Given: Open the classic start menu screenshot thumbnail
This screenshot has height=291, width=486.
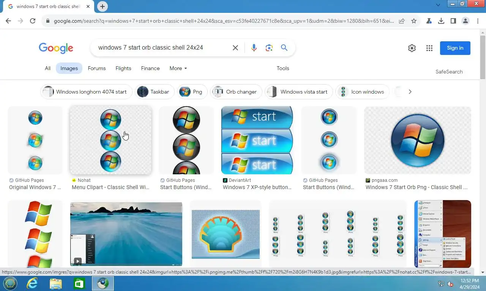Looking at the screenshot, I should point(443,234).
